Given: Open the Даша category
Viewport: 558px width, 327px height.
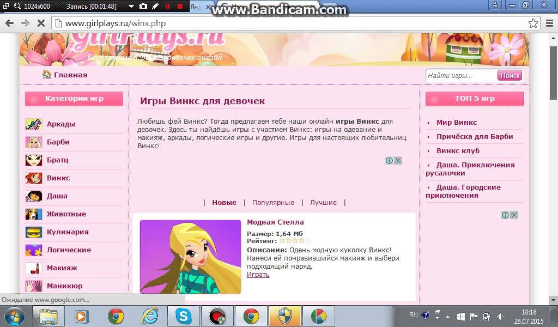Looking at the screenshot, I should click(57, 196).
